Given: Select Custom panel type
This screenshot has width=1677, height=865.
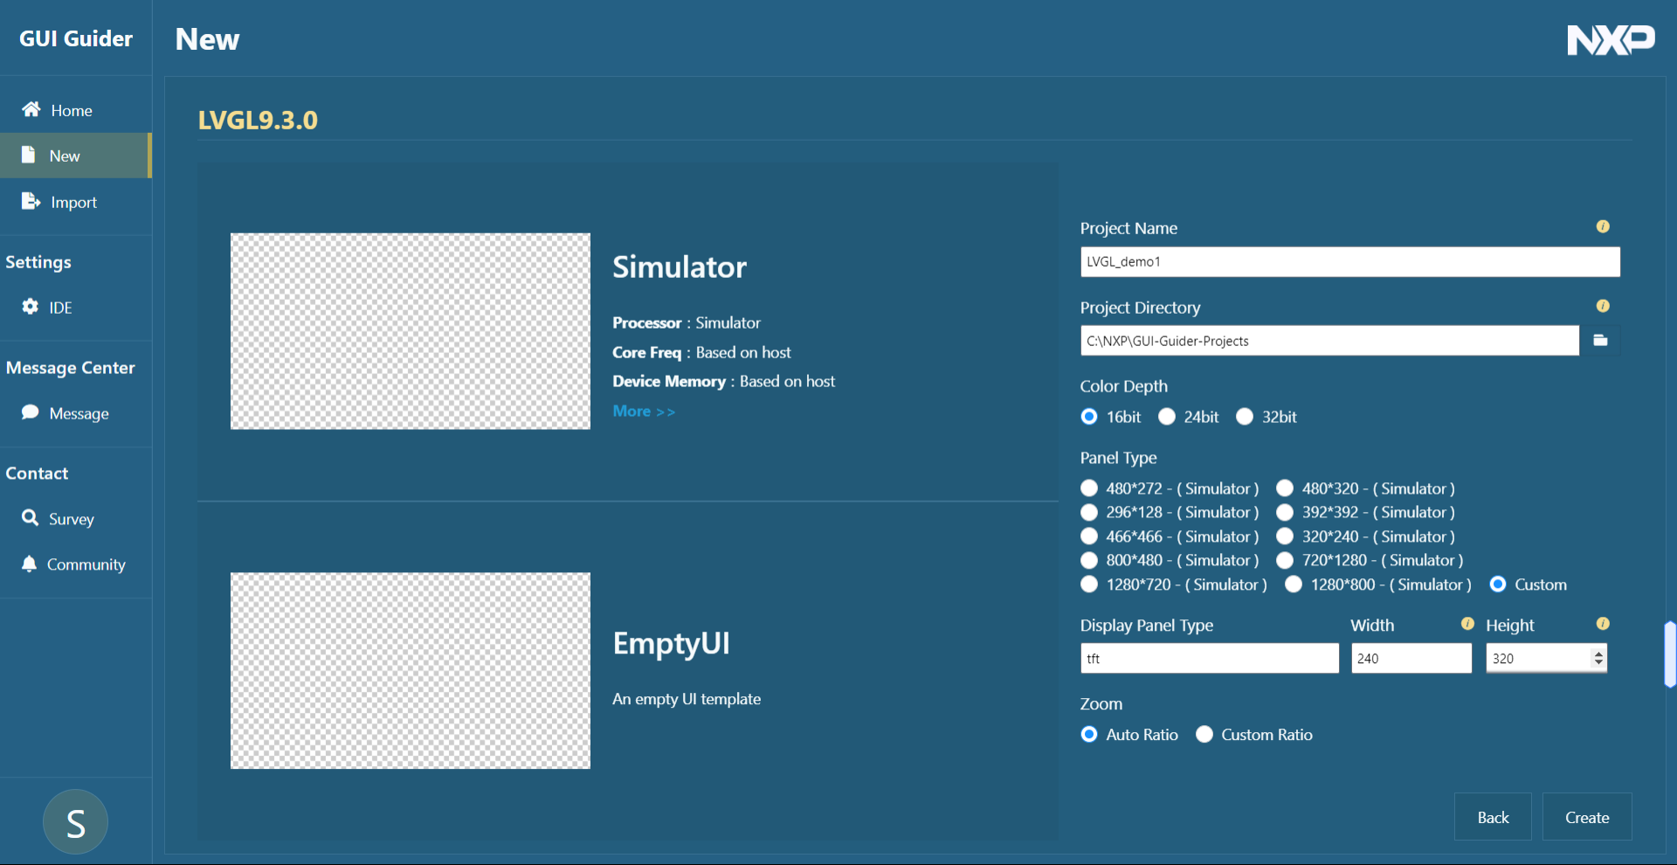Looking at the screenshot, I should tap(1498, 585).
